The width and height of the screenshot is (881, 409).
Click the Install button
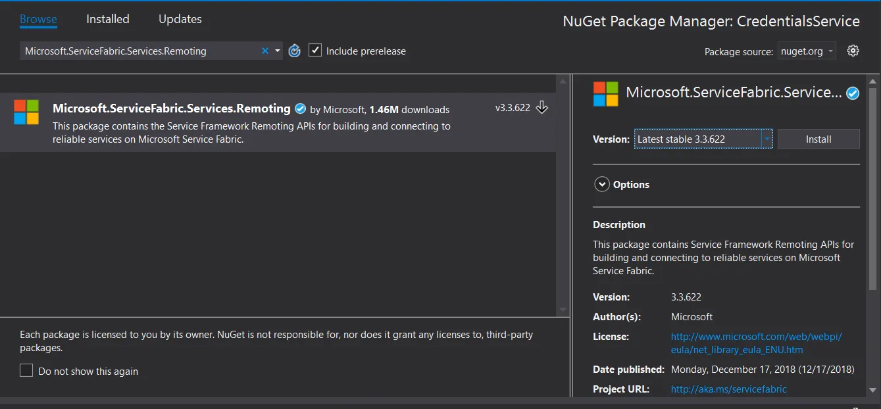(x=818, y=139)
